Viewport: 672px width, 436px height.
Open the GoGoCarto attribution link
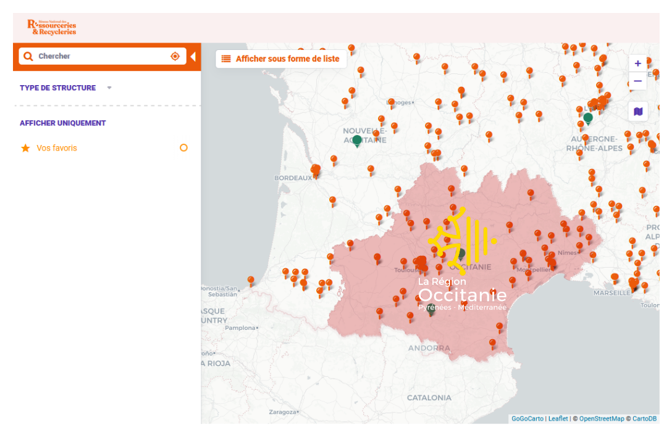click(527, 419)
